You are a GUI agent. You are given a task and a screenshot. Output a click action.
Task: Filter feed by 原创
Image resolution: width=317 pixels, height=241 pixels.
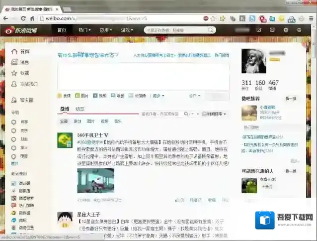click(77, 121)
